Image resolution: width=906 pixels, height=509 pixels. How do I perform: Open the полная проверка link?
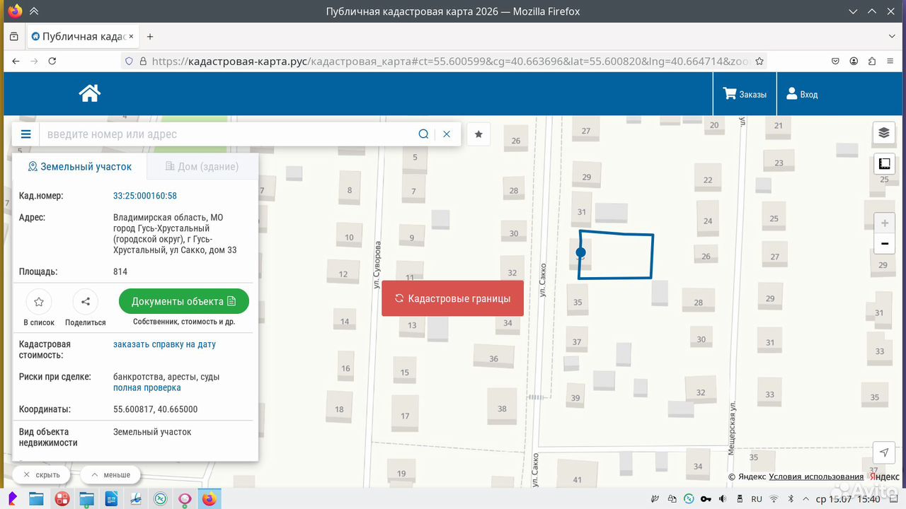(x=147, y=388)
